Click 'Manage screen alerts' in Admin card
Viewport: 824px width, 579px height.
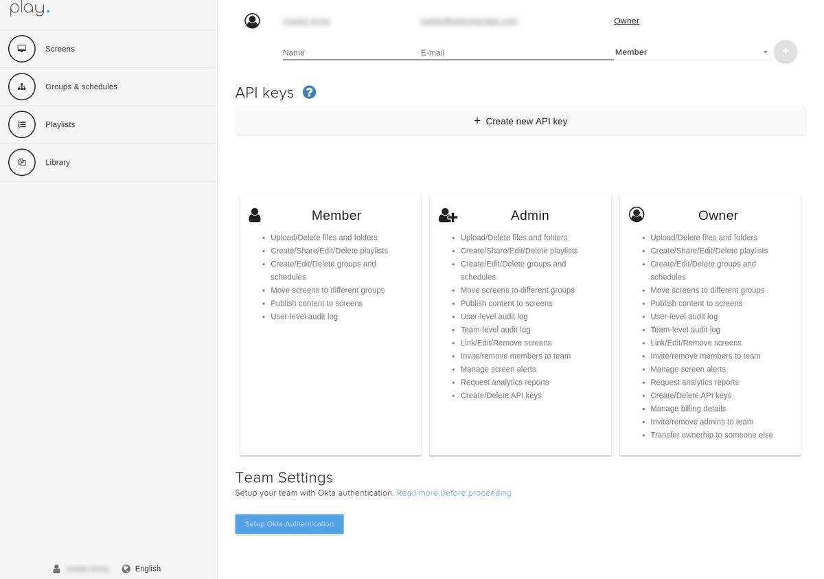click(x=498, y=370)
